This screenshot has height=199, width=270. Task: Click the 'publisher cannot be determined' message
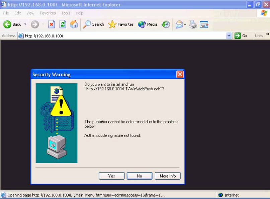tap(131, 124)
